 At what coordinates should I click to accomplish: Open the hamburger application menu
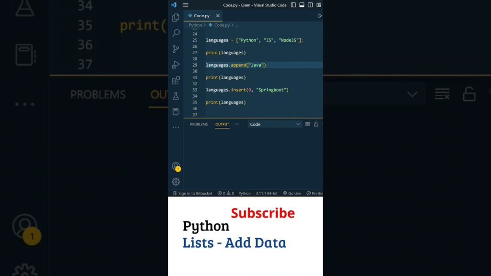pos(186,5)
